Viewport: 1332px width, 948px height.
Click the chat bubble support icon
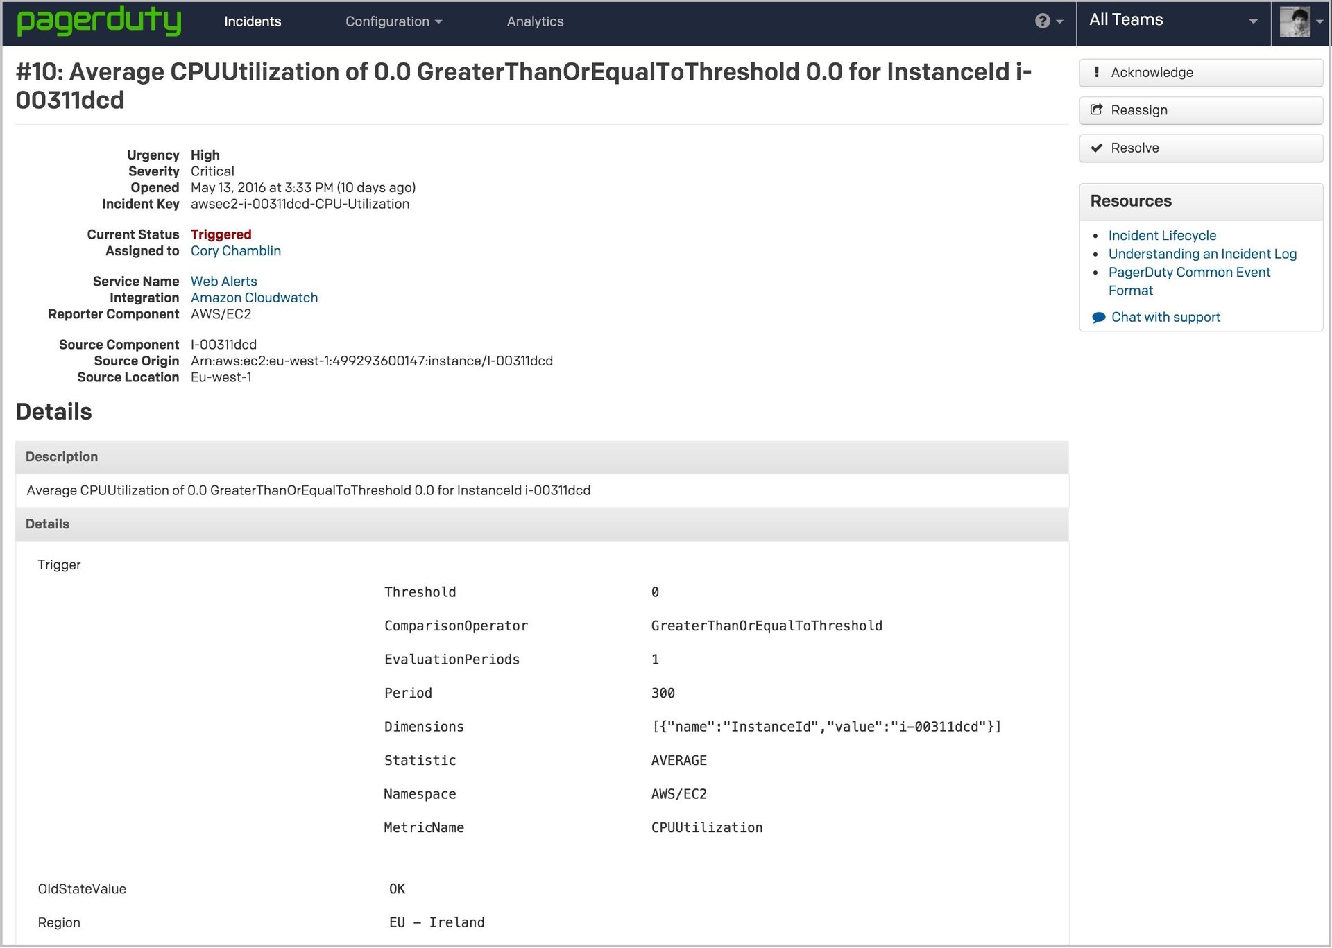click(x=1098, y=318)
